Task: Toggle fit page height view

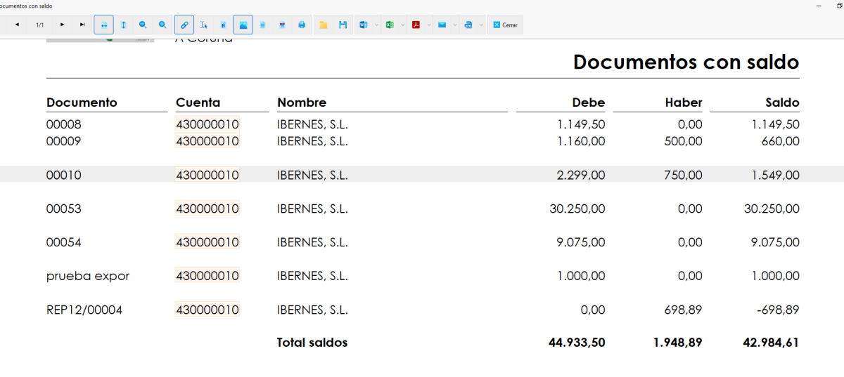Action: pos(123,25)
